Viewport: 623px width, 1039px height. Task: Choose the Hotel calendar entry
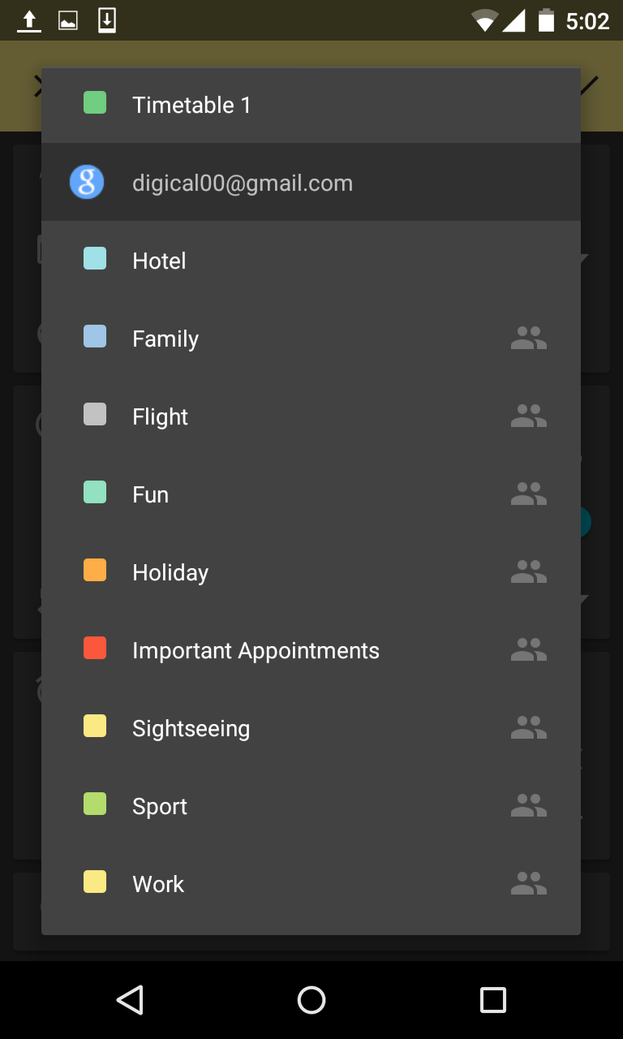pos(159,261)
